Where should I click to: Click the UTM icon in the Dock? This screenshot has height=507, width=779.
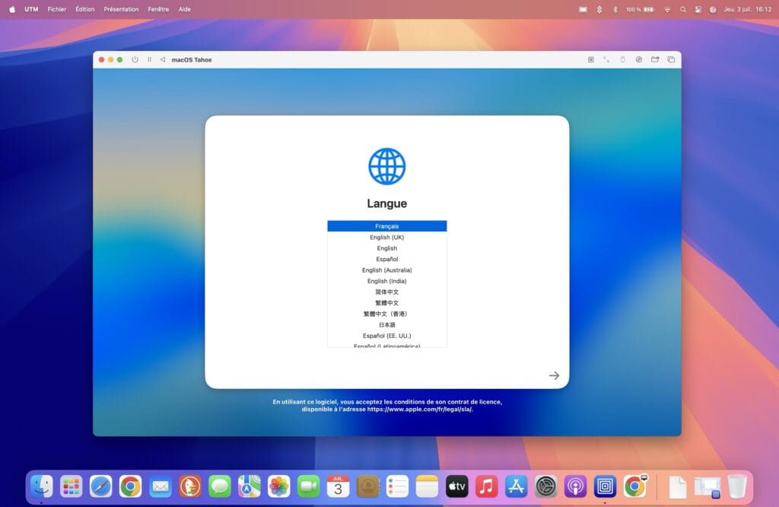(x=605, y=486)
